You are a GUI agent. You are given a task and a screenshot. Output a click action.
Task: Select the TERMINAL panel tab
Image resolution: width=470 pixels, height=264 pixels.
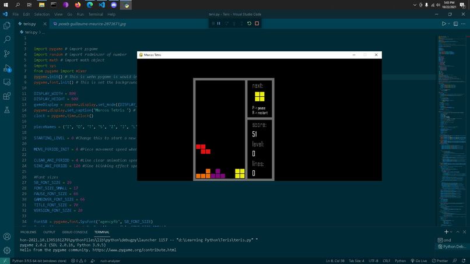(x=101, y=232)
